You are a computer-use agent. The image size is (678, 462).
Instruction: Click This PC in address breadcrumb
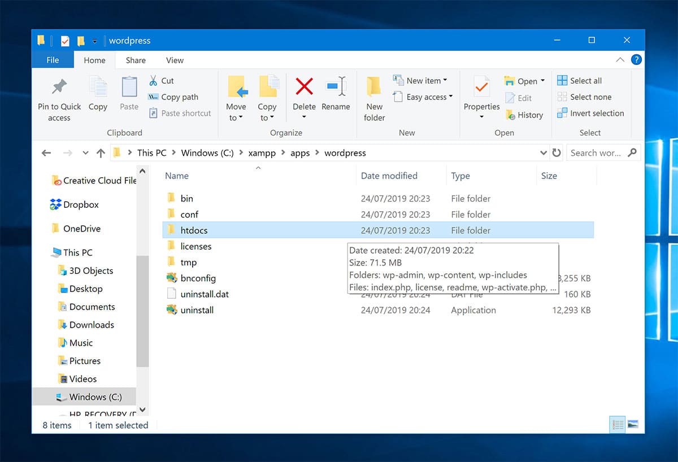click(151, 153)
